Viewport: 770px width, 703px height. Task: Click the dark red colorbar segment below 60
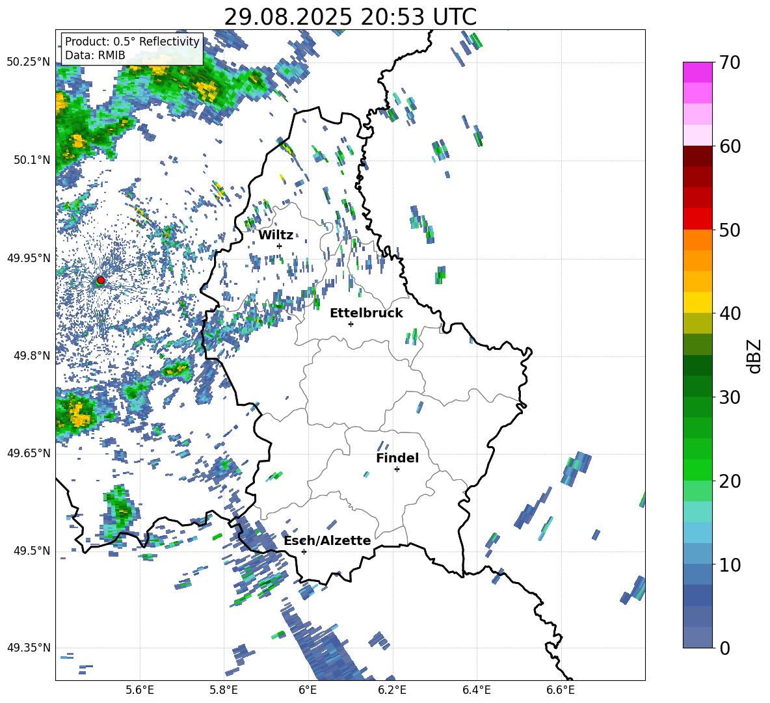pos(697,156)
